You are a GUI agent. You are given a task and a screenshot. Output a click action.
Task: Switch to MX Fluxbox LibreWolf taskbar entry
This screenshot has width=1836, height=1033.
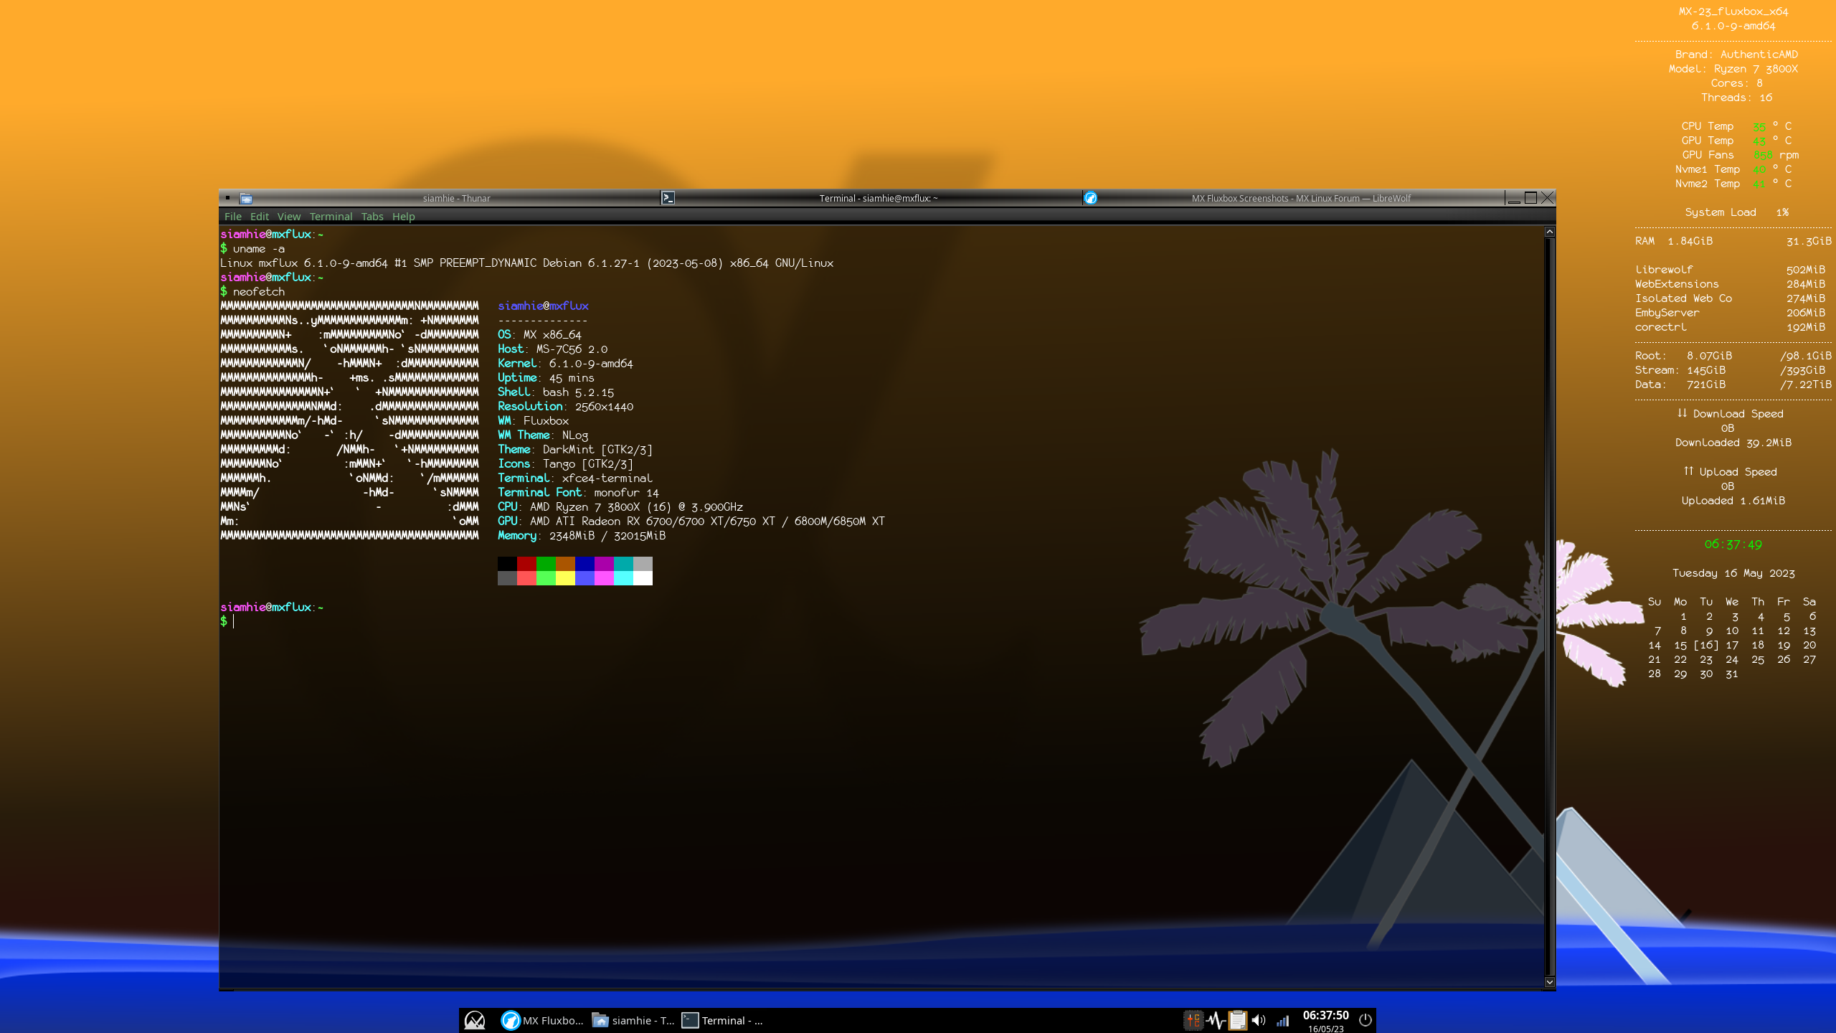542,1020
